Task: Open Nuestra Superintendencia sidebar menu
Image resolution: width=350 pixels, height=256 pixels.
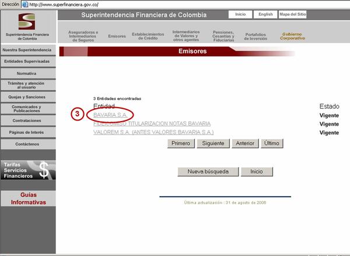Action: (x=28, y=51)
